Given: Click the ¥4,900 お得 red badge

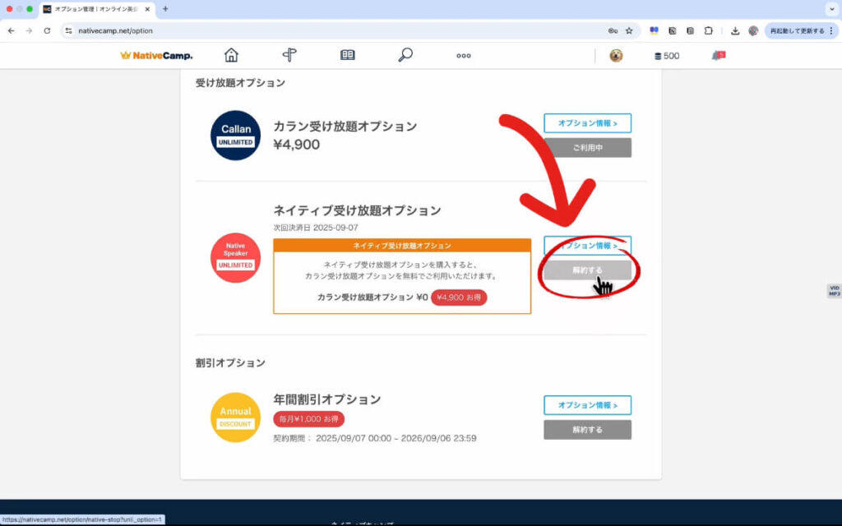Looking at the screenshot, I should pyautogui.click(x=459, y=298).
